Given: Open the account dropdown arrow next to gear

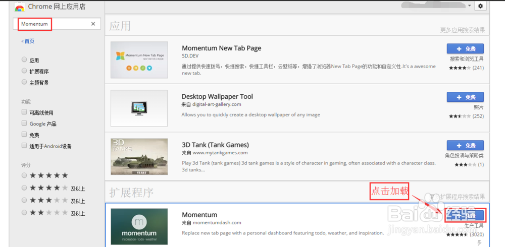Looking at the screenshot, I should coord(469,6).
